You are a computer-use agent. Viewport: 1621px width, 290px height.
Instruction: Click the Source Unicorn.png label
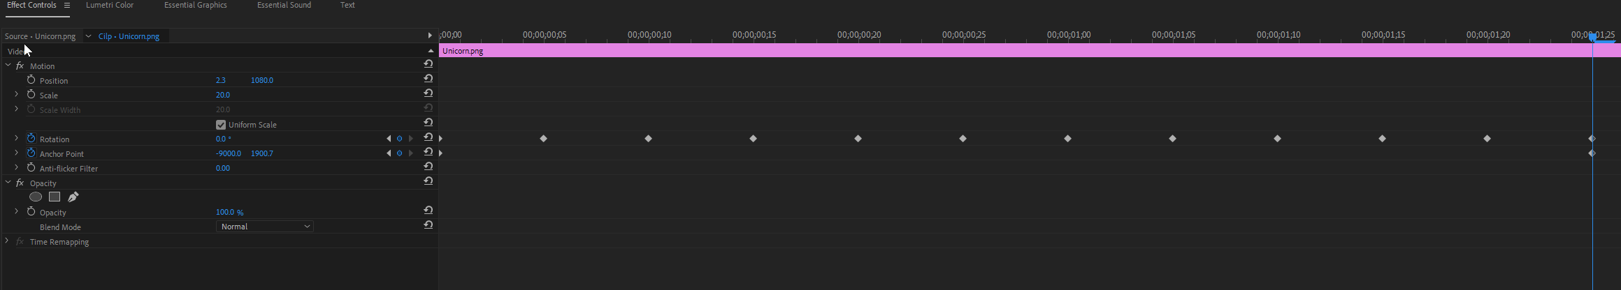click(x=40, y=36)
